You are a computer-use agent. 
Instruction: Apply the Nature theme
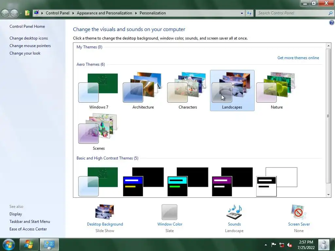tap(276, 91)
